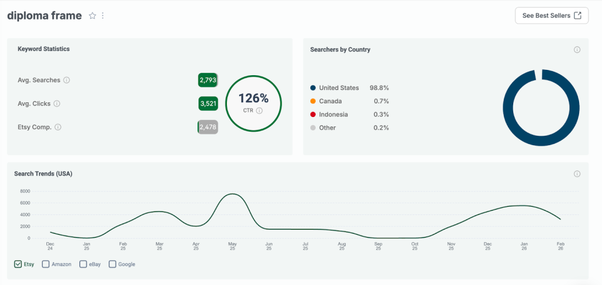Uncheck the Etsy trend checkbox

click(18, 264)
